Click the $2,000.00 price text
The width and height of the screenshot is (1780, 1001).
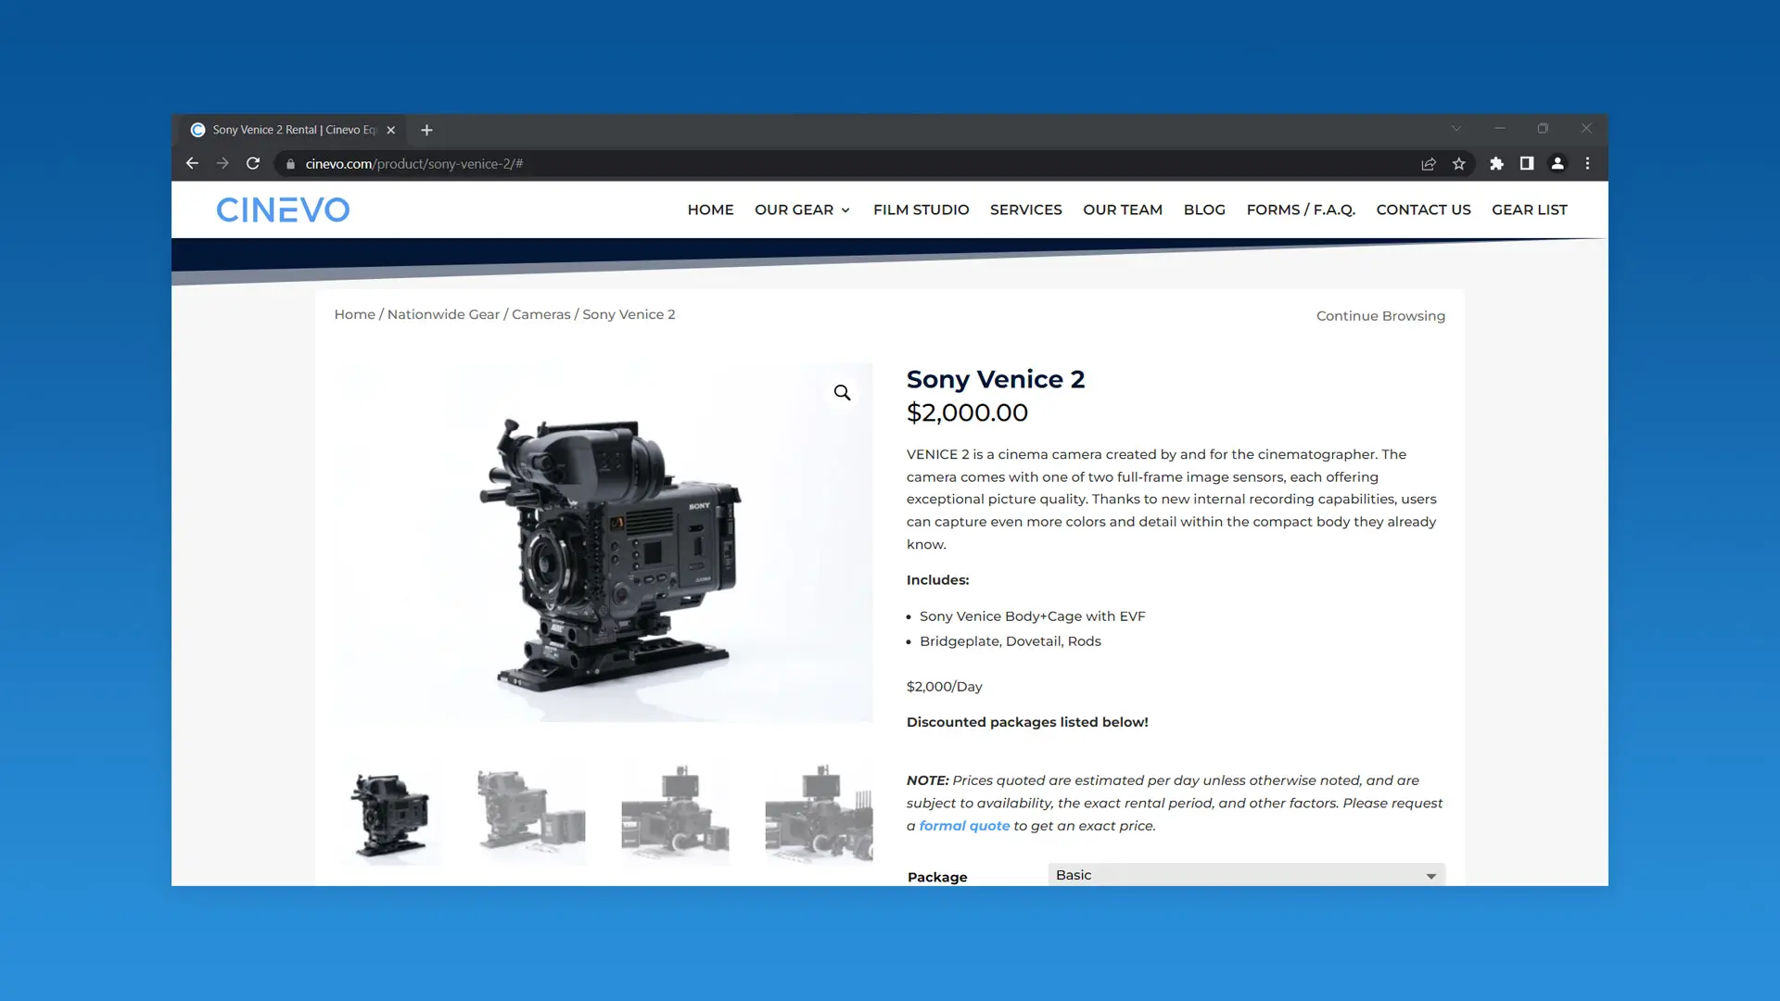[967, 412]
